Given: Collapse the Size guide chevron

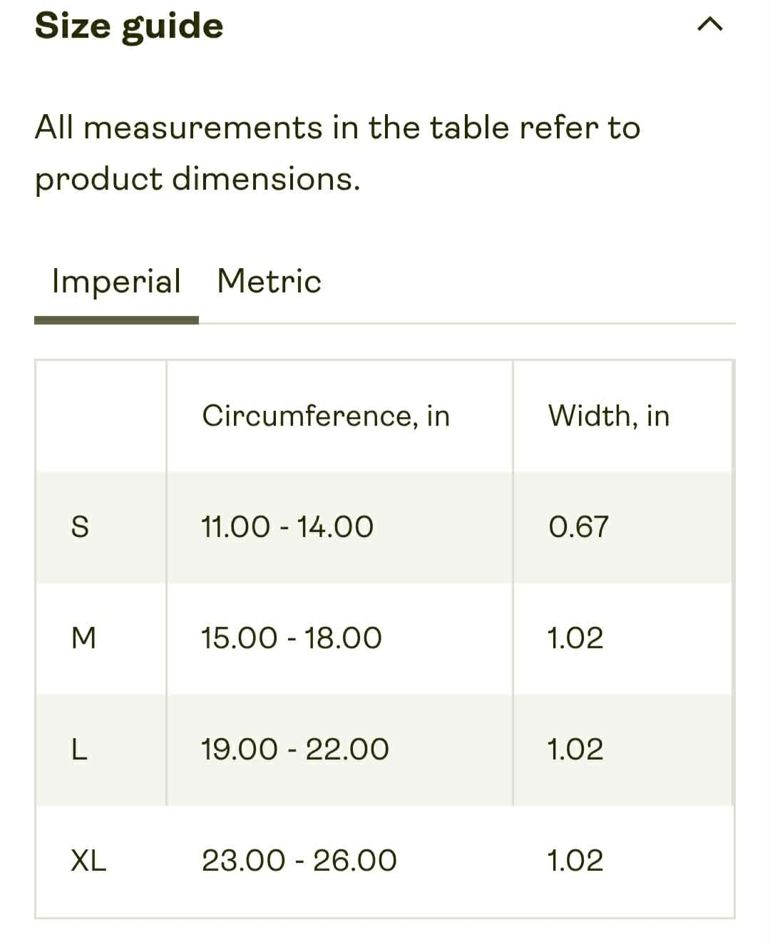Looking at the screenshot, I should 709,25.
